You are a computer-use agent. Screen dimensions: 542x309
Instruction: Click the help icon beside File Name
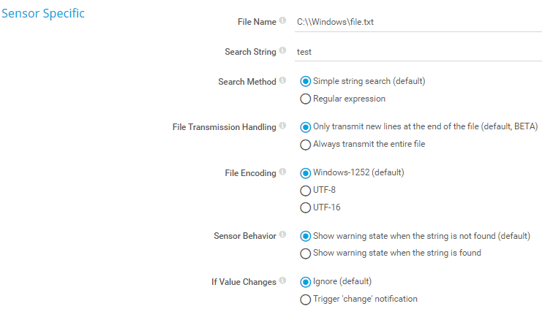tap(282, 21)
